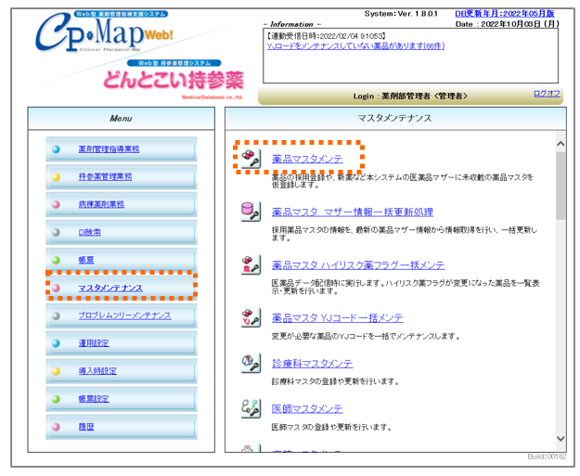
Task: Click the 薬品マスタメンテ pill icon
Action: pyautogui.click(x=251, y=158)
